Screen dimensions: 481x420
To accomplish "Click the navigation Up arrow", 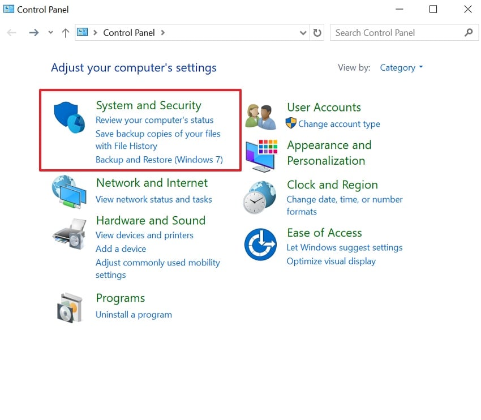I will [x=65, y=32].
